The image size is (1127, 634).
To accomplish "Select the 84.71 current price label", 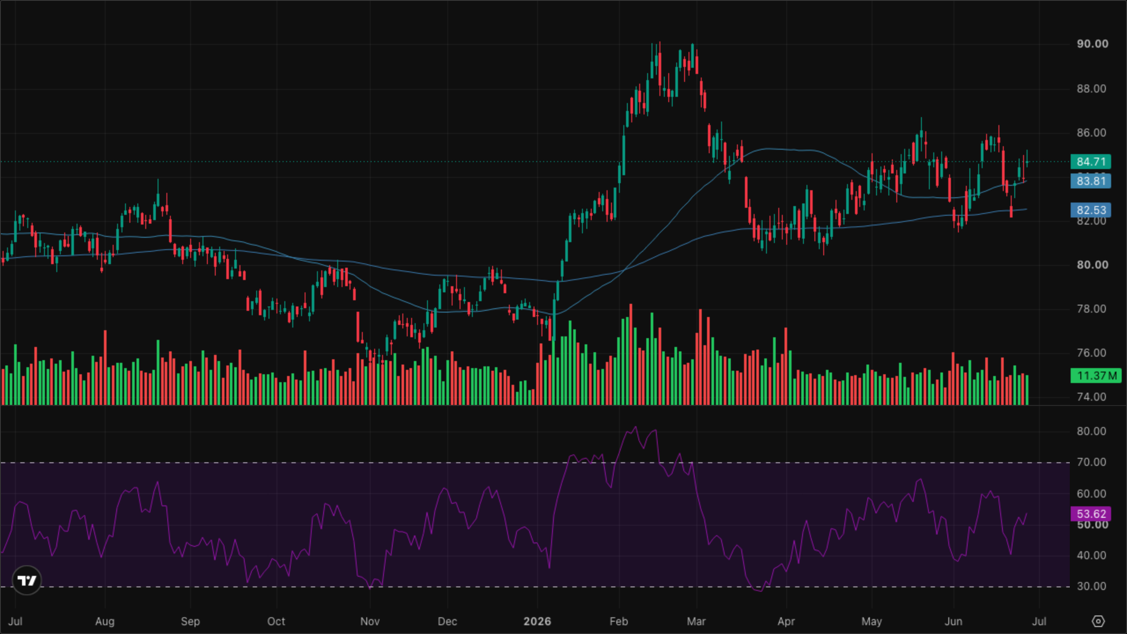I will pyautogui.click(x=1091, y=162).
